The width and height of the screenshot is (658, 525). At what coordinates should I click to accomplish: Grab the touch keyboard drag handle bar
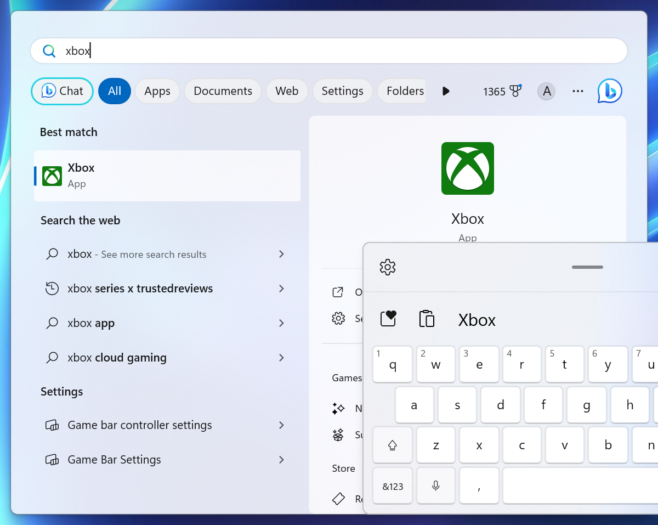pyautogui.click(x=587, y=267)
